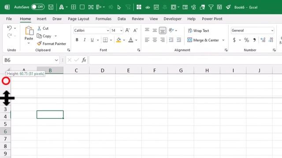This screenshot has height=158, width=282.
Task: Toggle Italic formatting
Action: tap(85, 40)
